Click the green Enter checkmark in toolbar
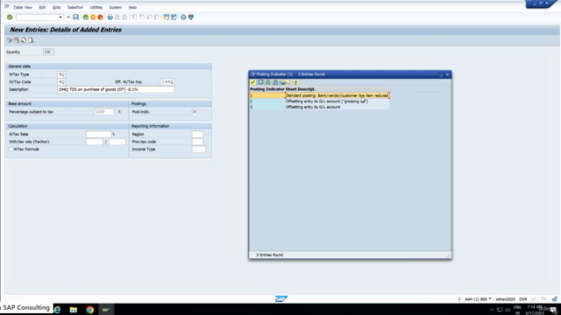 click(x=10, y=17)
